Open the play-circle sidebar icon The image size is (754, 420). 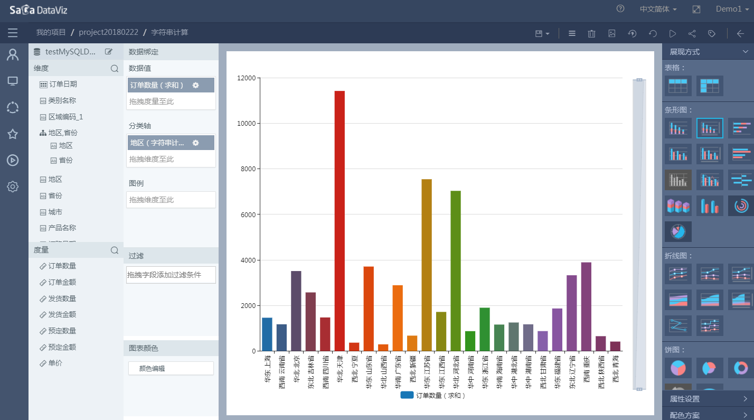[13, 160]
